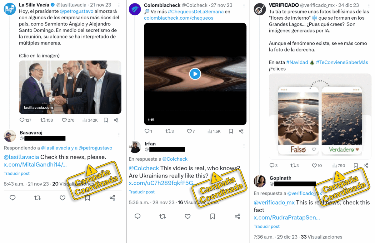Image resolution: width=375 pixels, height=243 pixels.
Task: Bookmark Irfan's reply tweet
Action: pyautogui.click(x=212, y=216)
